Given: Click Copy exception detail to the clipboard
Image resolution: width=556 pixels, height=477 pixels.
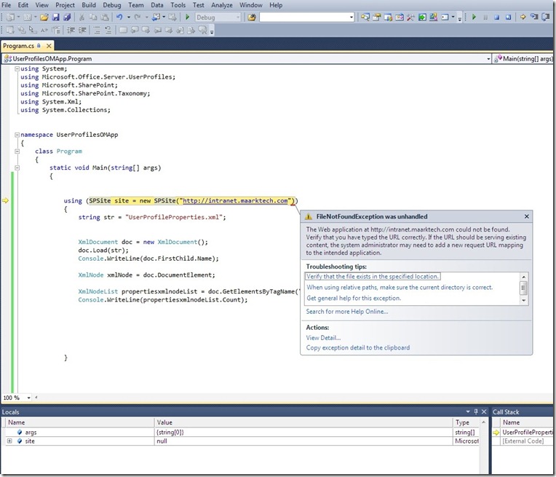Looking at the screenshot, I should click(357, 348).
